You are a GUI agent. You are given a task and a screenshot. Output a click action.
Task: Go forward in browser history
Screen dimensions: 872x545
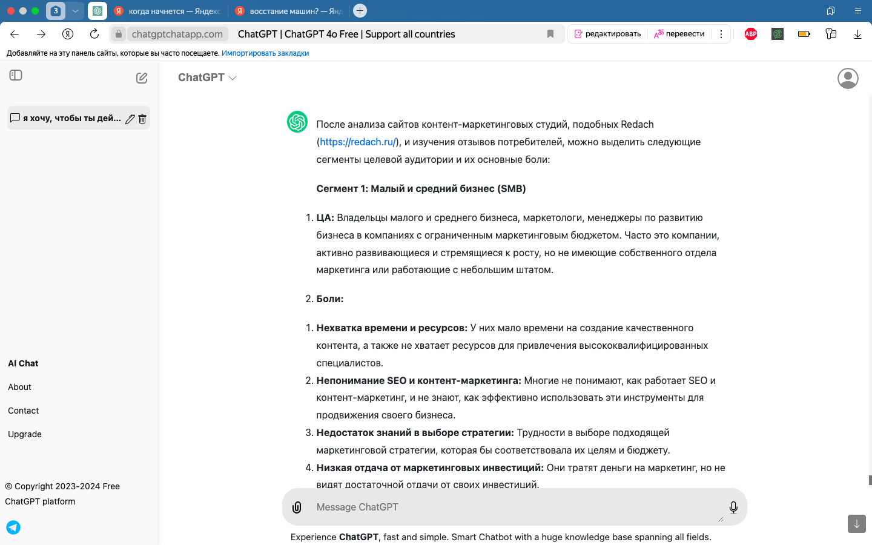click(41, 34)
